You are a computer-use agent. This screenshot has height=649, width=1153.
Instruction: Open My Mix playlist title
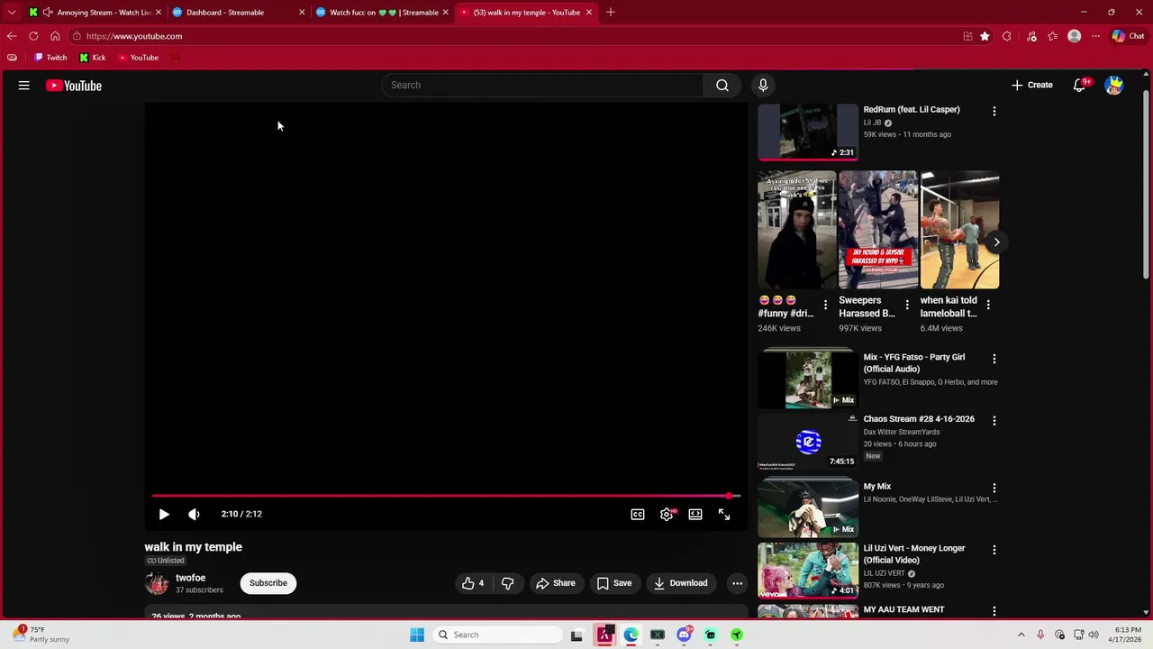[x=877, y=487]
